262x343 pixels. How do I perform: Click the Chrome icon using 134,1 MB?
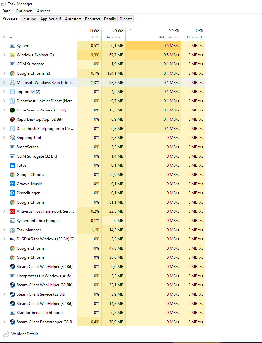pyautogui.click(x=12, y=73)
